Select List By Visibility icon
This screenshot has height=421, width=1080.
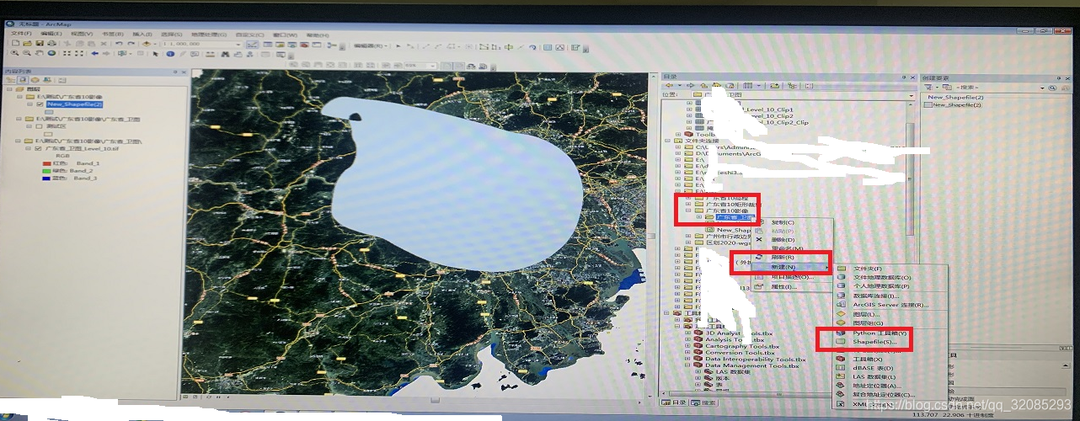click(x=35, y=80)
